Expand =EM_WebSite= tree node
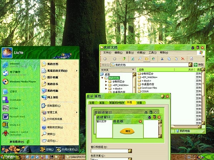Viewport: 214px width, 160px height. point(106,85)
